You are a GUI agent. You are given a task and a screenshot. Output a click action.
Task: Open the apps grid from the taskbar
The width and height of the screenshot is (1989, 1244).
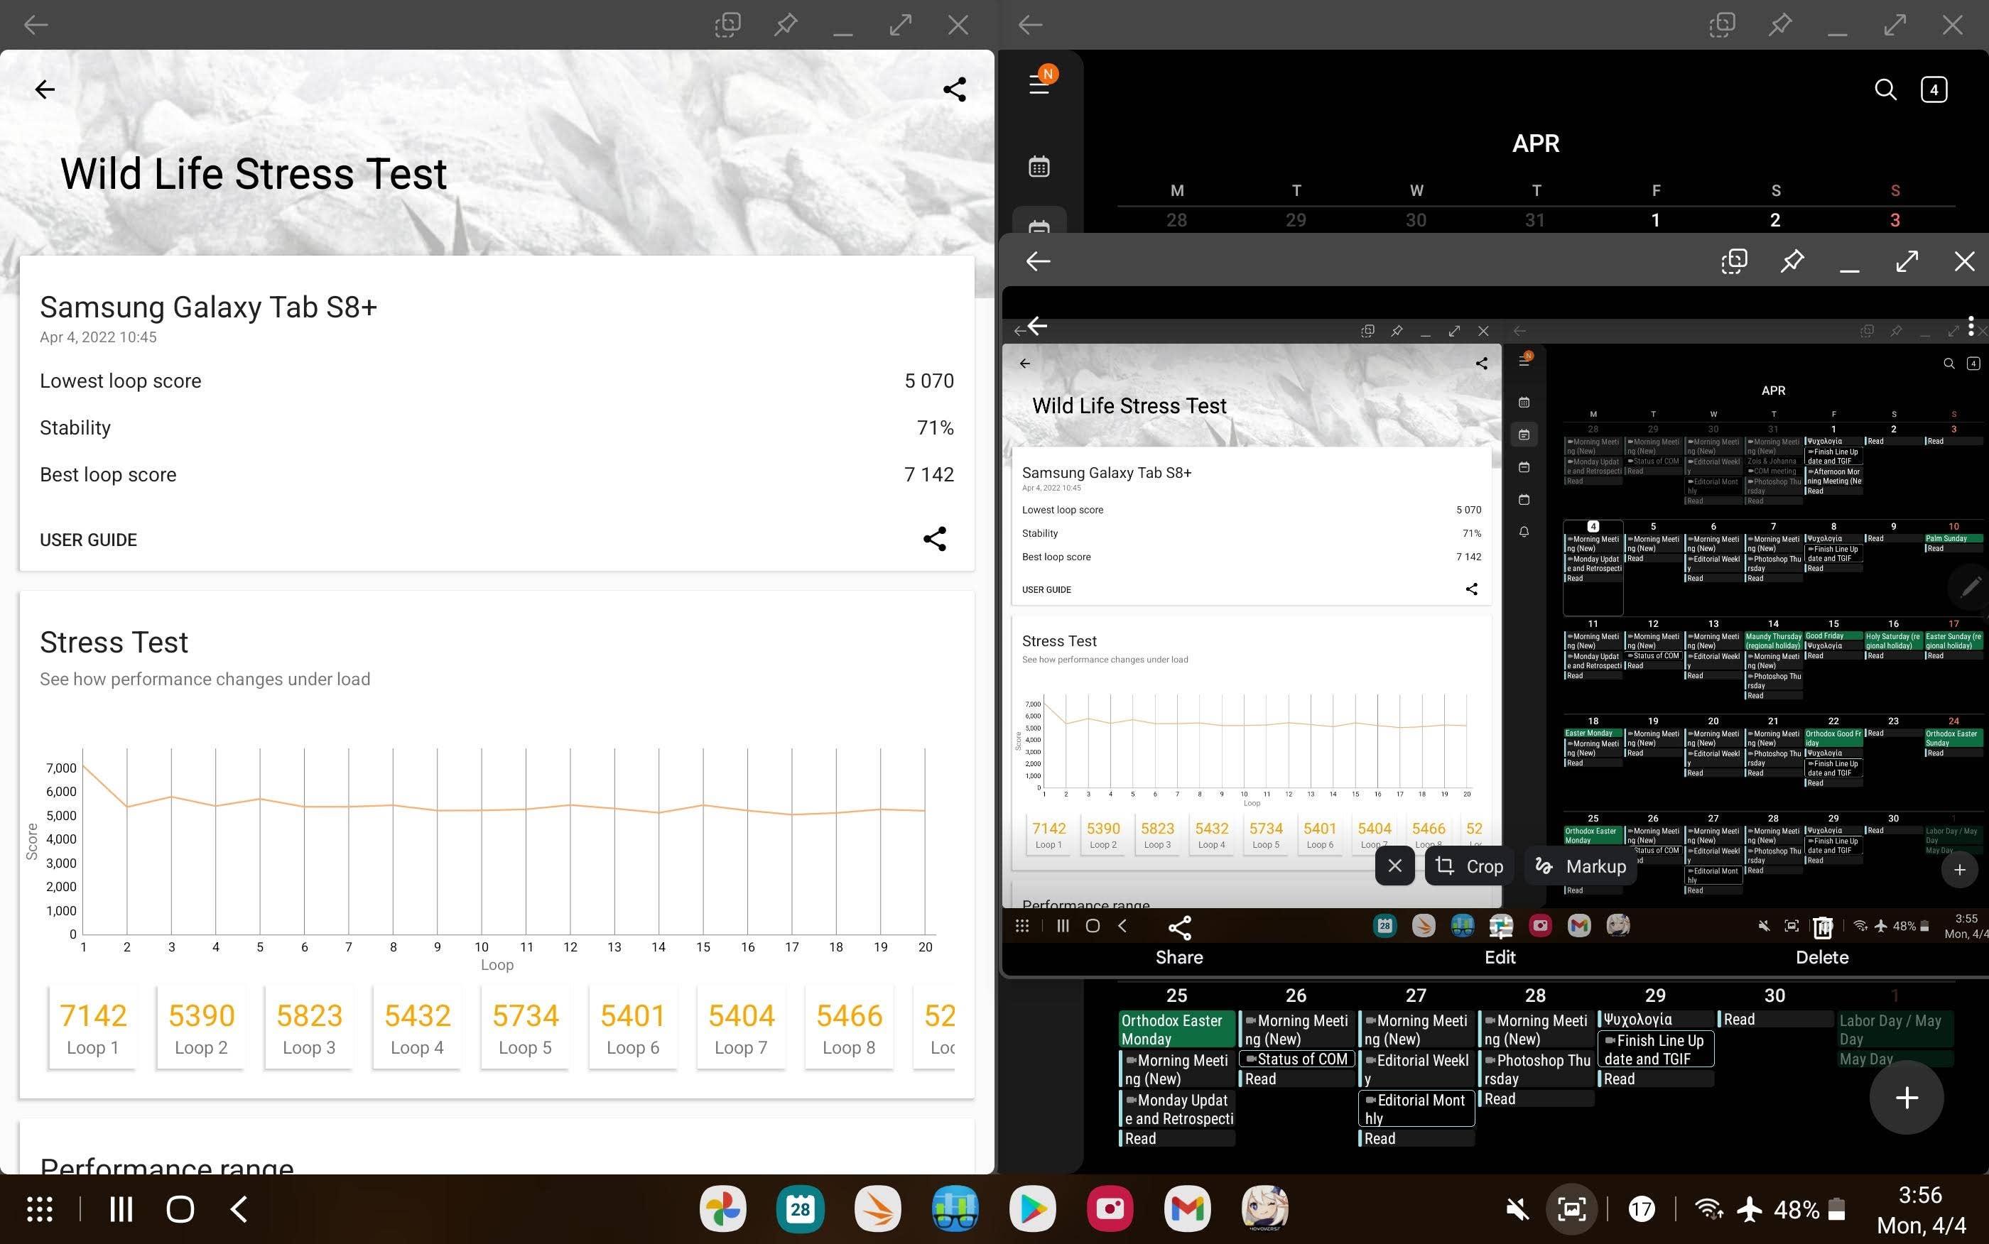pos(38,1208)
